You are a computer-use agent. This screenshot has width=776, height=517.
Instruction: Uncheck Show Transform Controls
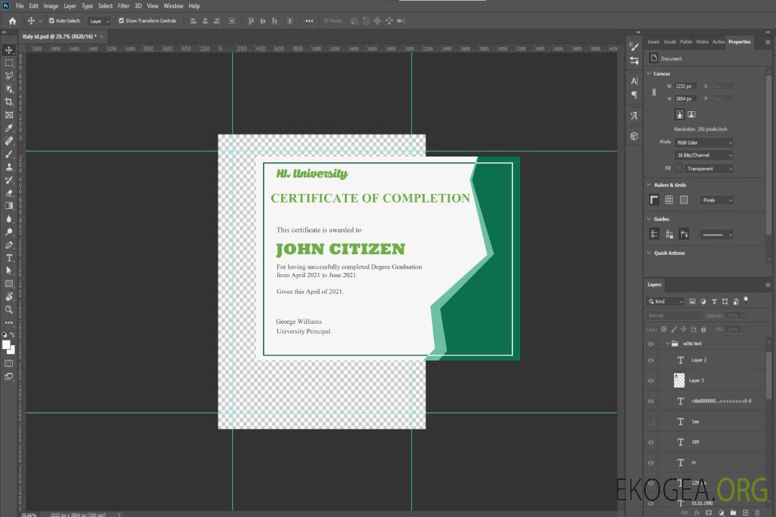click(121, 21)
